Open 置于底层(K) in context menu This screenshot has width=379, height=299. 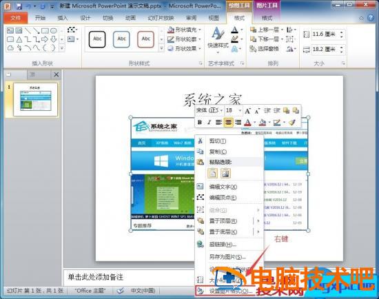229,231
